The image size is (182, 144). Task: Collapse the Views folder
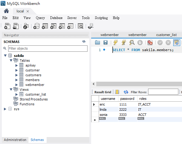(11, 90)
